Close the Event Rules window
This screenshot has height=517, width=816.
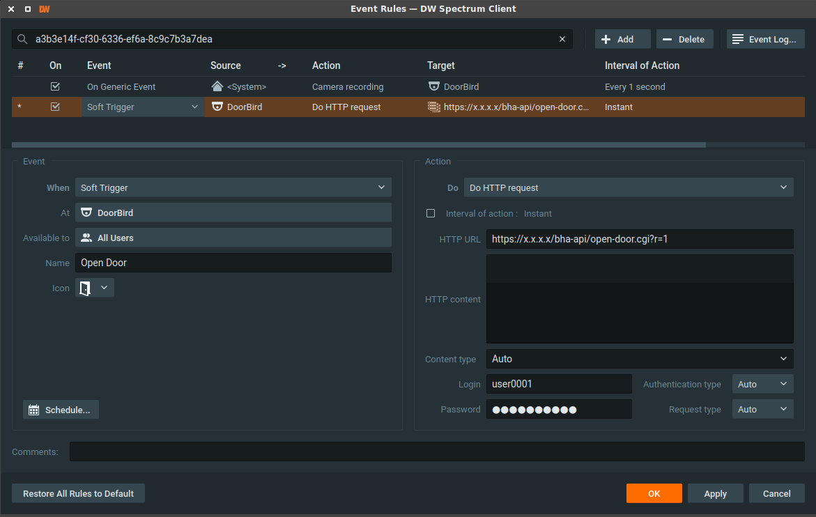point(11,9)
